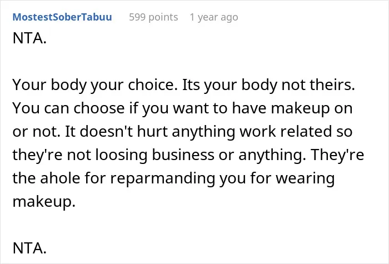
Task: Click the last line word makeup.
Action: [44, 202]
